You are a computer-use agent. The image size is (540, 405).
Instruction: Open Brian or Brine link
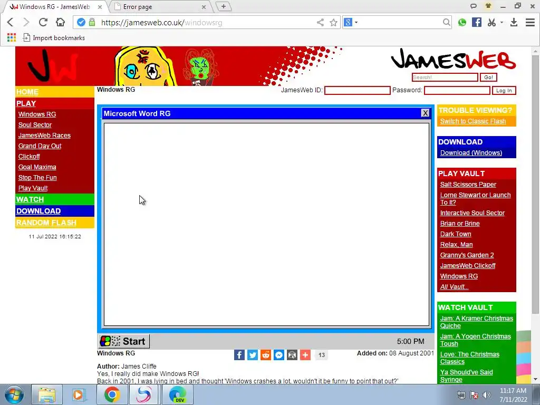pos(460,224)
